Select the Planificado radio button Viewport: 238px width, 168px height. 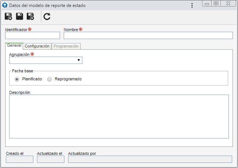[17, 79]
